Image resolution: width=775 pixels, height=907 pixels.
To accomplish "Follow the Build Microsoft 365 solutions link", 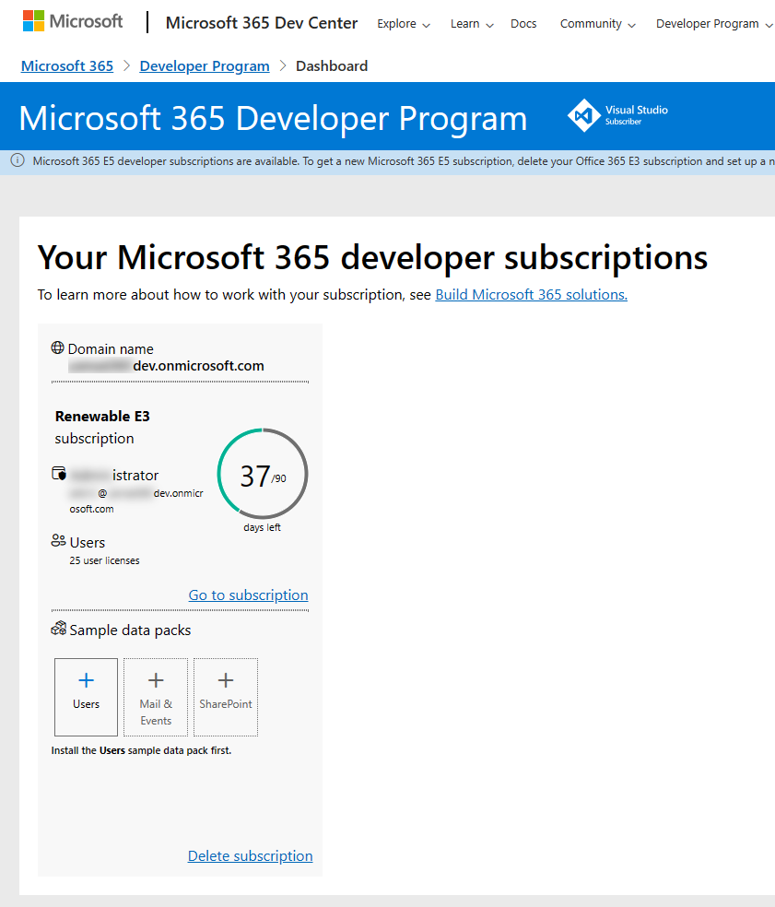I will coord(531,294).
